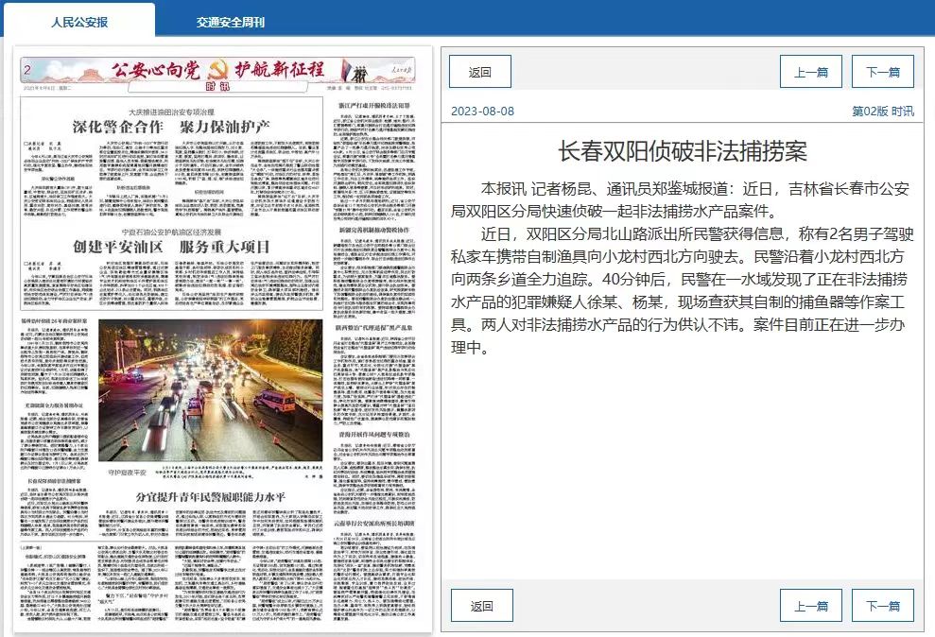This screenshot has height=637, width=935.
Task: Click the date text 2023-08-08
Action: [482, 111]
